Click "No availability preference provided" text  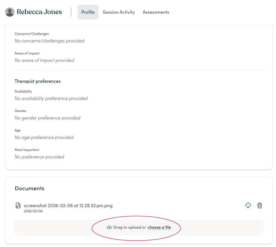tap(51, 98)
